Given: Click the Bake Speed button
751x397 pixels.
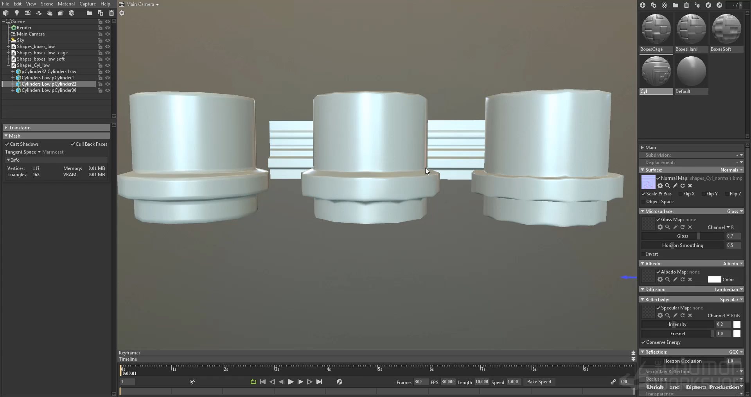Looking at the screenshot, I should point(539,382).
